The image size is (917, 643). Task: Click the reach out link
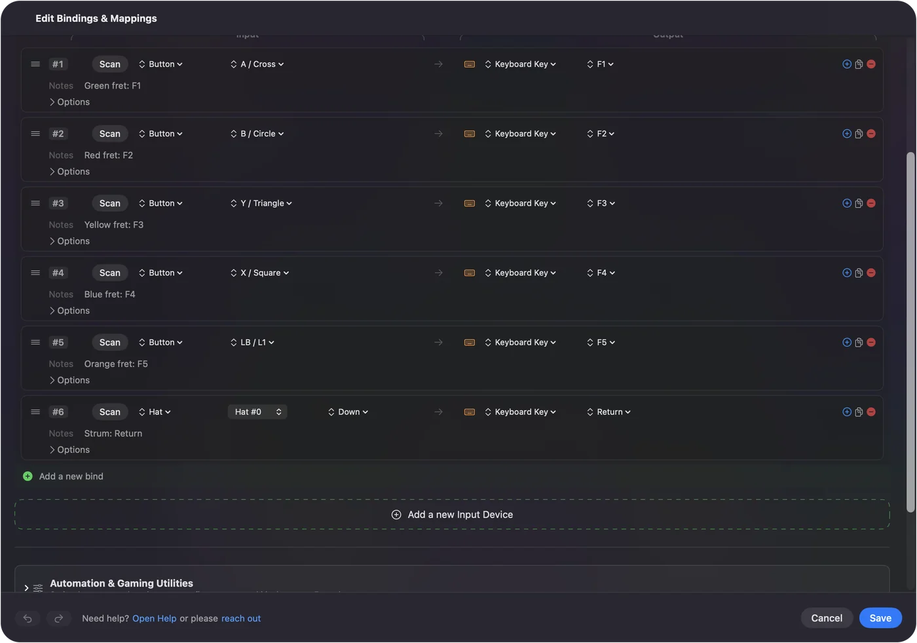click(x=241, y=618)
